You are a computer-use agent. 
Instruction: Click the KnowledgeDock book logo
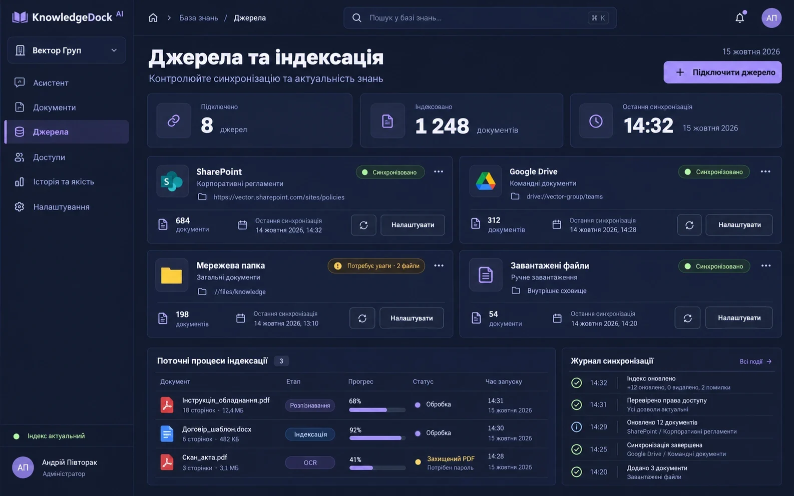(20, 17)
